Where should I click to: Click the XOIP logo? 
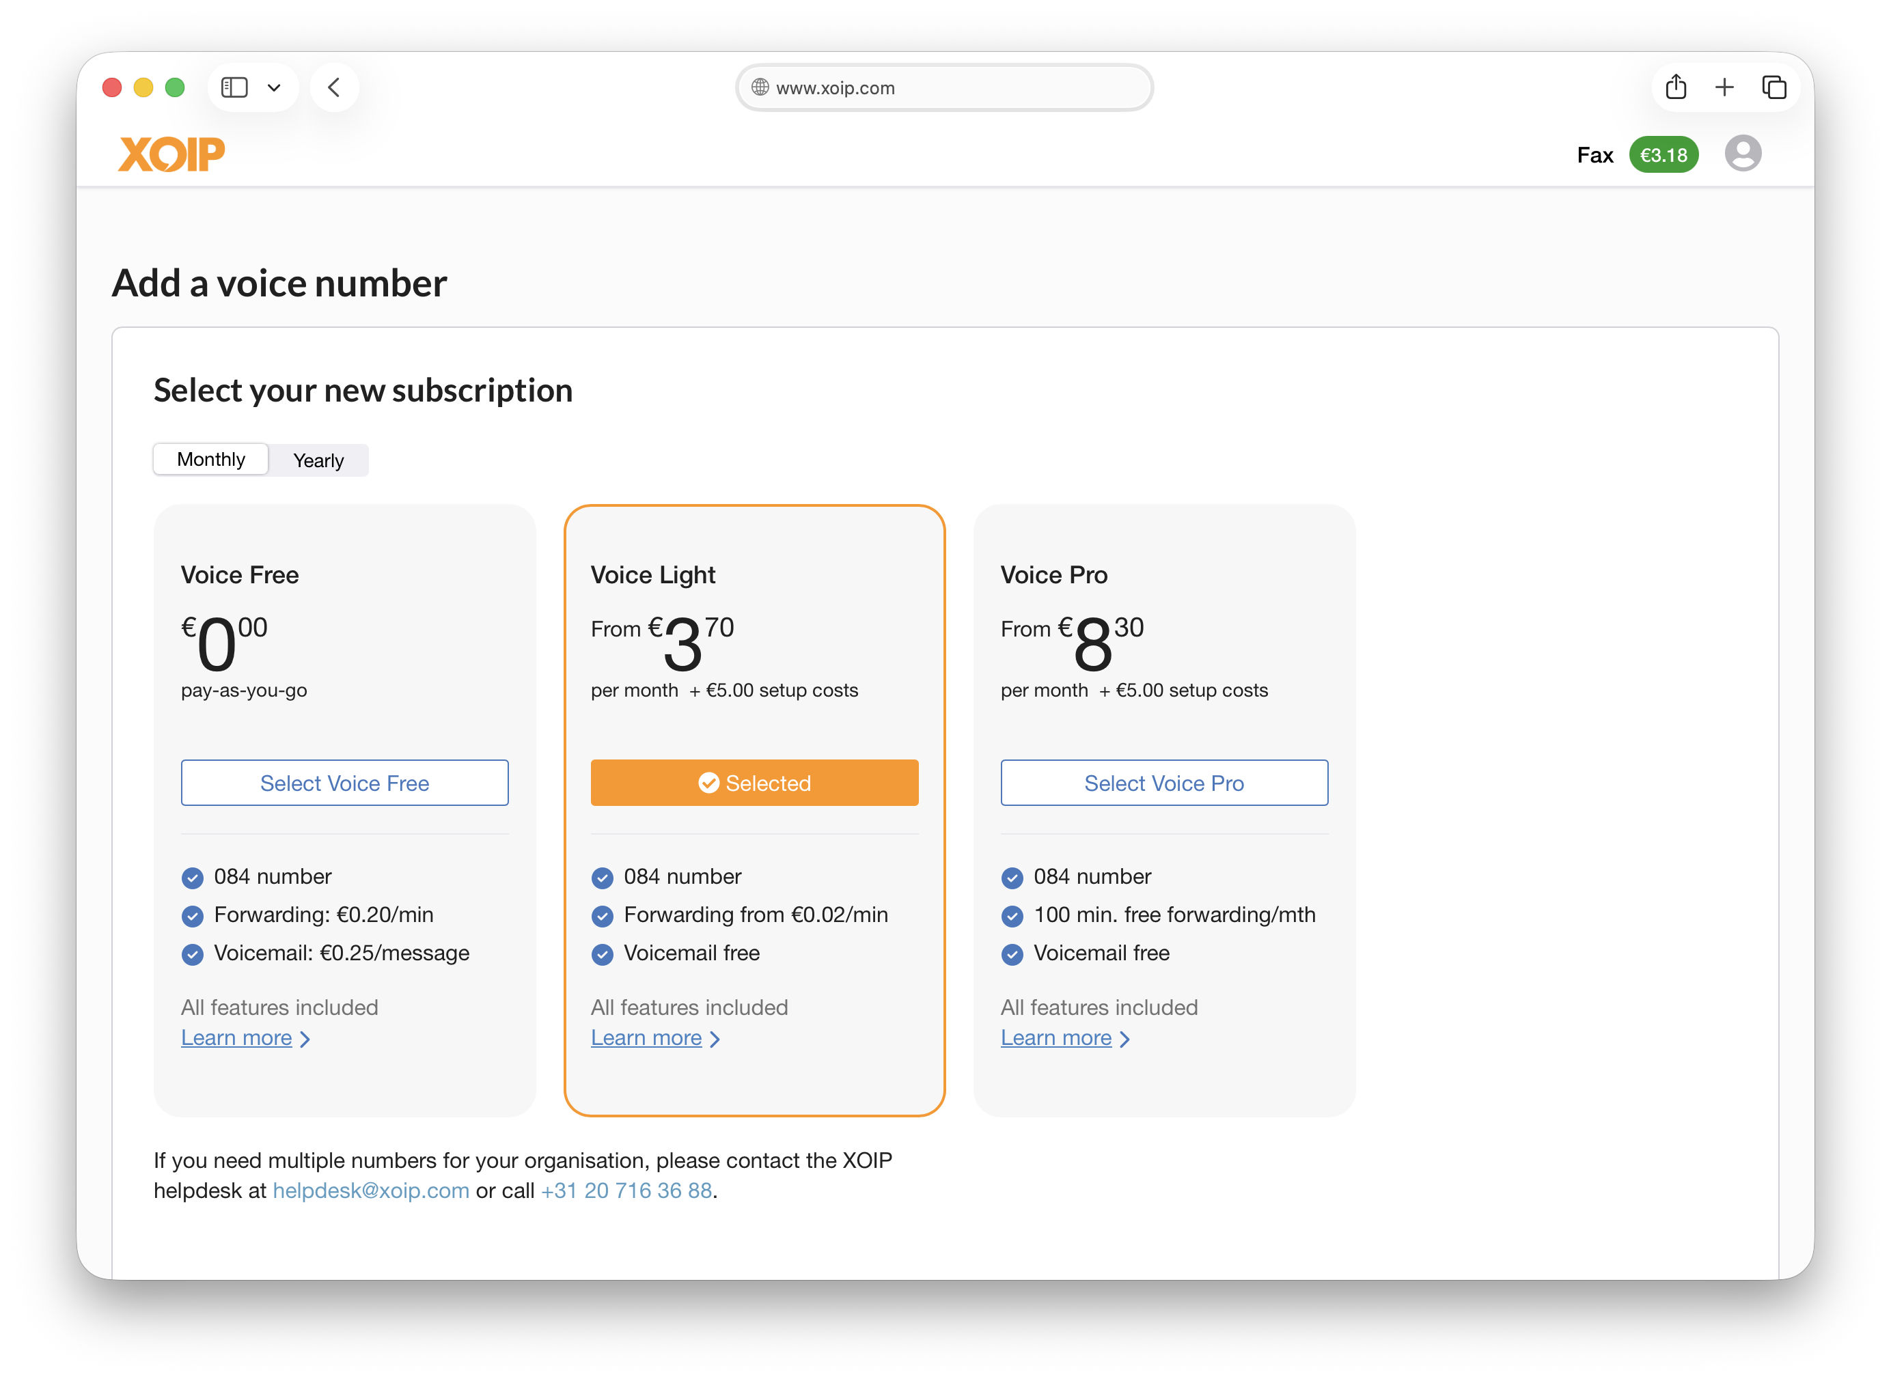click(x=171, y=154)
